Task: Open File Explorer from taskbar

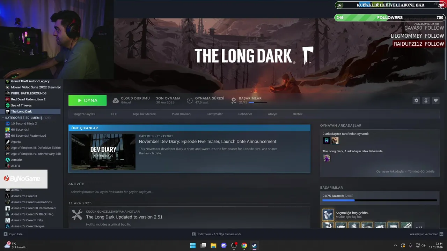Action: pyautogui.click(x=213, y=245)
